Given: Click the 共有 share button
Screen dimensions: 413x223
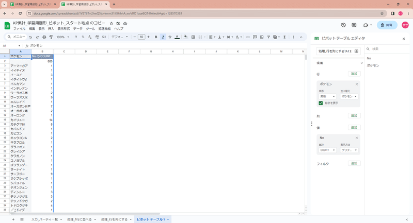Looking at the screenshot, I should 387,25.
